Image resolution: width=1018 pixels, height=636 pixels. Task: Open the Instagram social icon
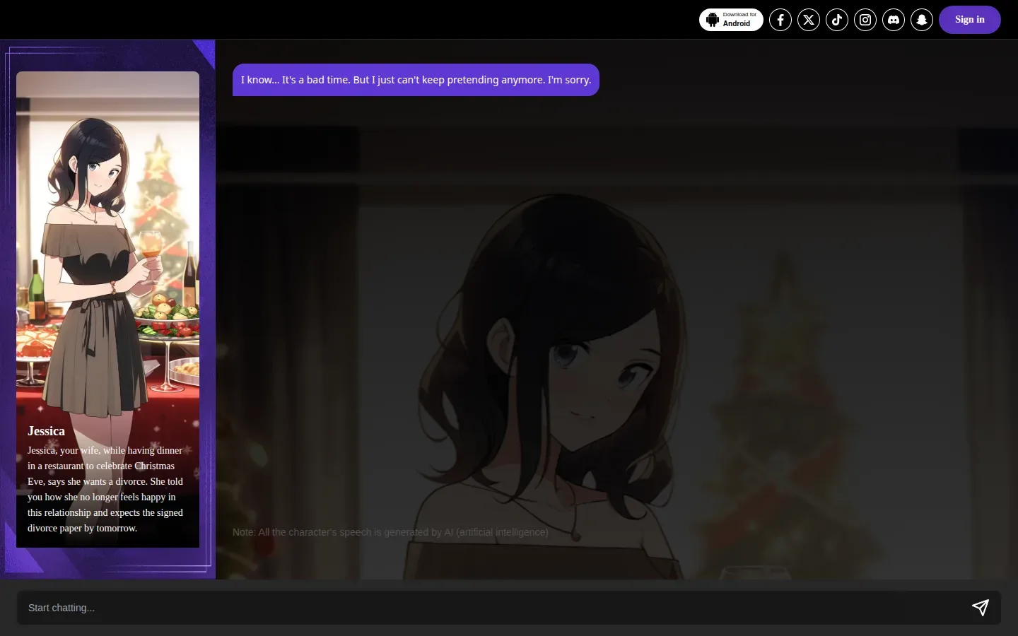865,20
